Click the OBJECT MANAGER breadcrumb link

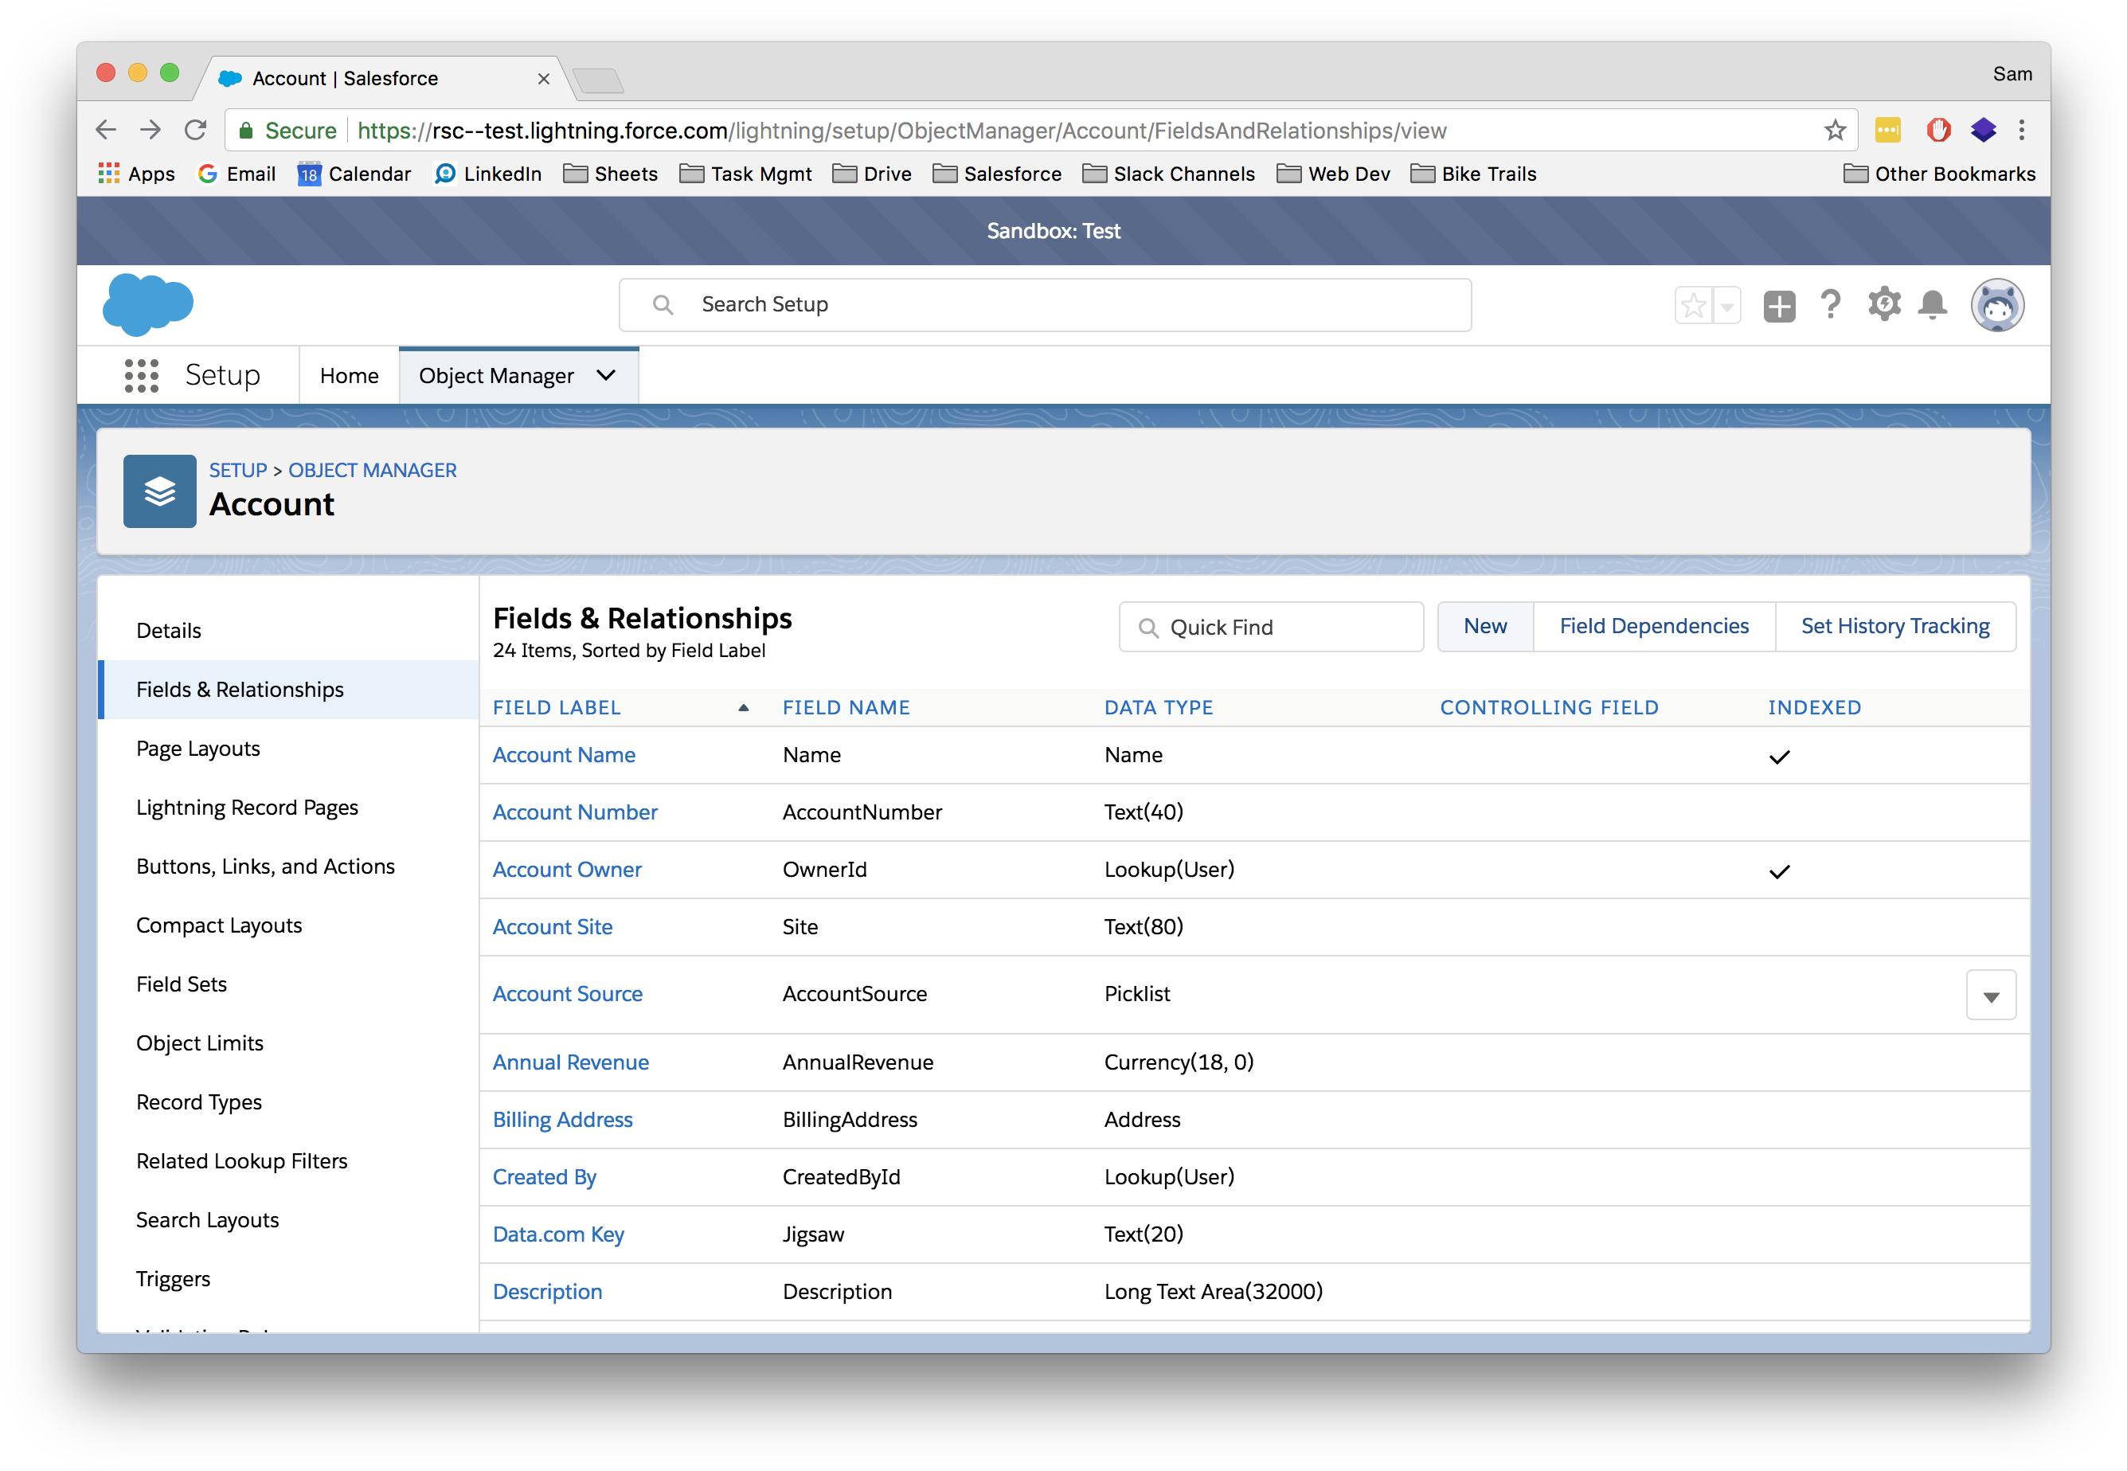point(373,470)
